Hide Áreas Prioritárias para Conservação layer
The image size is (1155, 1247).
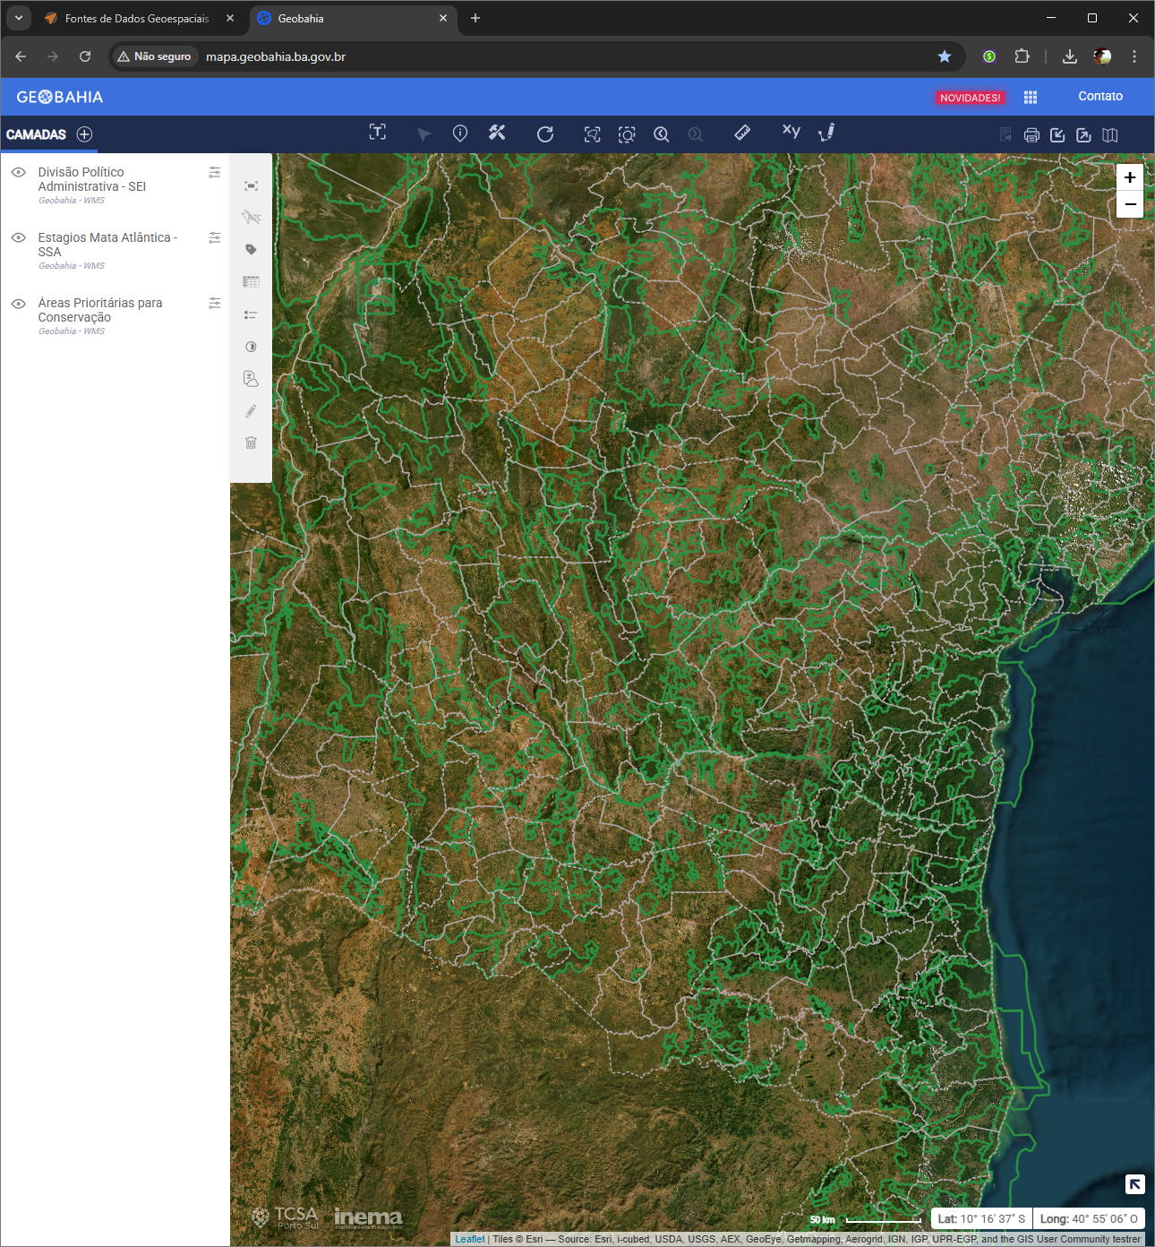point(18,304)
